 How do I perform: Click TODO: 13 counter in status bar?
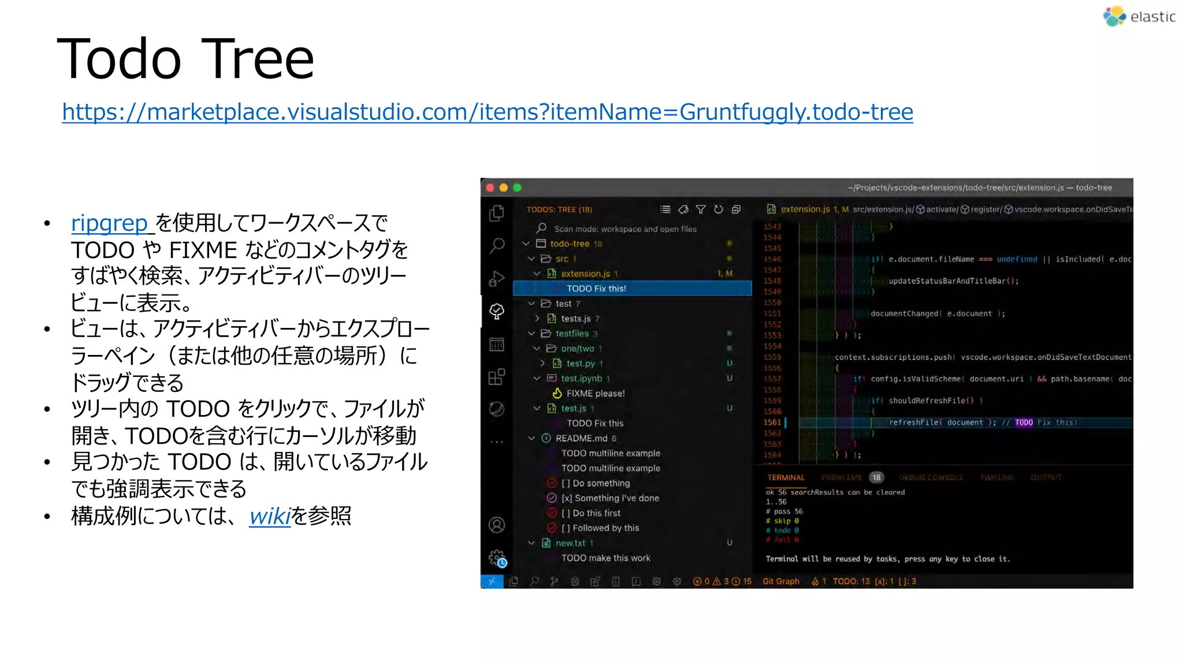tap(851, 581)
